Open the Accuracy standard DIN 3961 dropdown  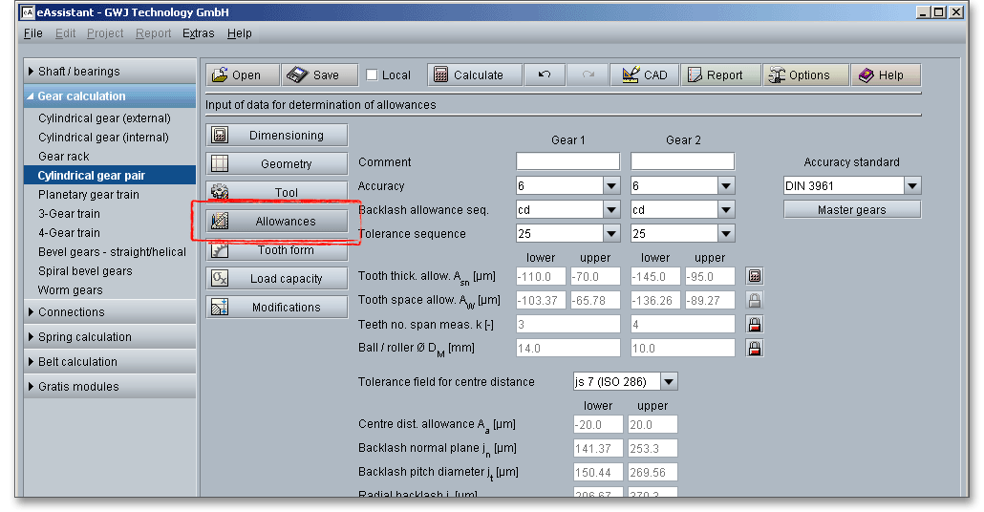(912, 186)
